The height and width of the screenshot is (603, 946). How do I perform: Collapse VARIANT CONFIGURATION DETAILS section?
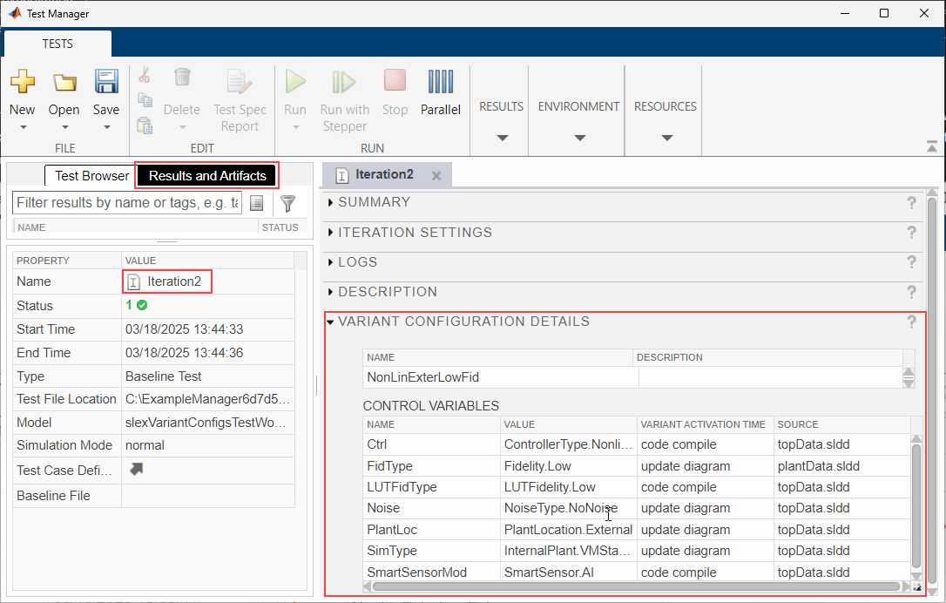coord(331,322)
